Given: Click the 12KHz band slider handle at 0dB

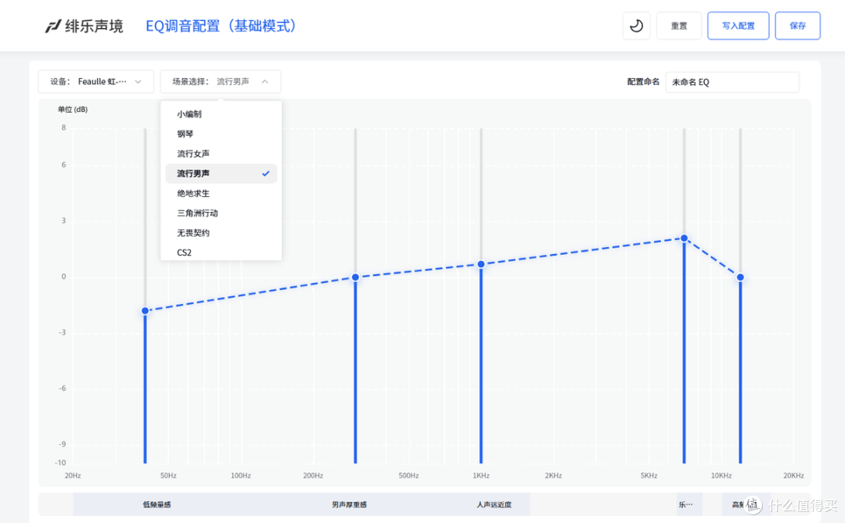Looking at the screenshot, I should 740,278.
